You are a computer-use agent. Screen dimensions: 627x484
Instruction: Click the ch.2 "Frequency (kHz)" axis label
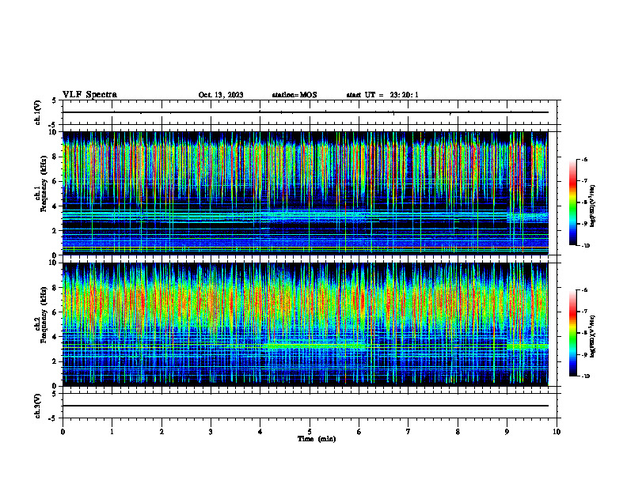click(x=44, y=315)
